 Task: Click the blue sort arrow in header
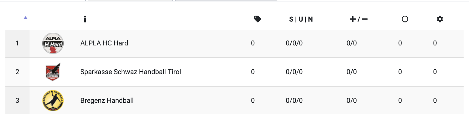tap(26, 18)
